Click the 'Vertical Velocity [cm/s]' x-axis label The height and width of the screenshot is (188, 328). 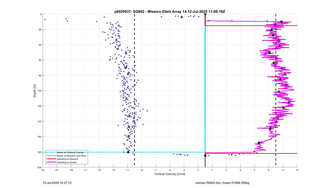point(170,174)
